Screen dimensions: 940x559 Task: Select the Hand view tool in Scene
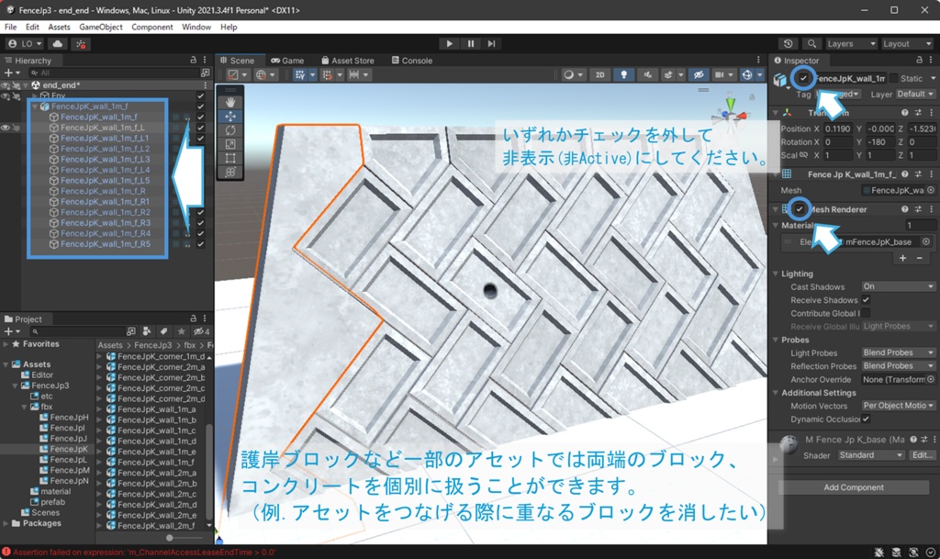coord(230,103)
